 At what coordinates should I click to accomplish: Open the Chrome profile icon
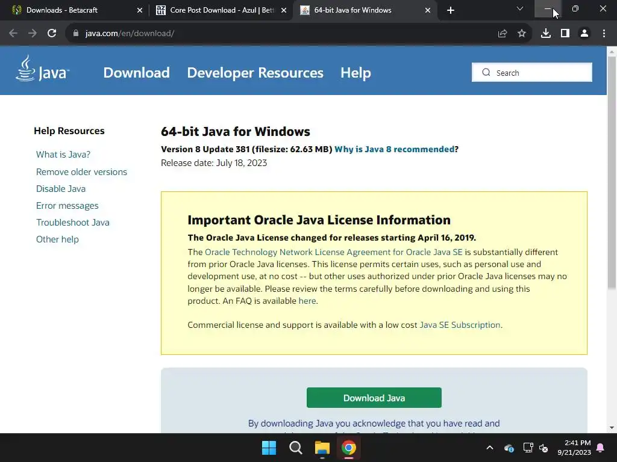(x=584, y=34)
